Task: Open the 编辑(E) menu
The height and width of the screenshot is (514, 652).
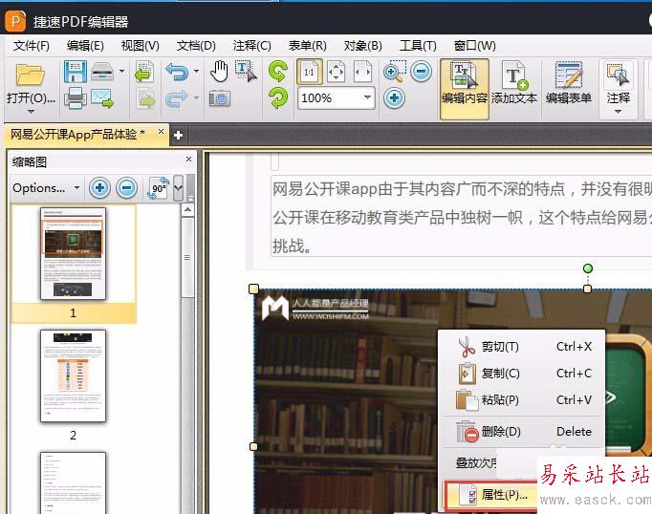Action: click(x=85, y=45)
